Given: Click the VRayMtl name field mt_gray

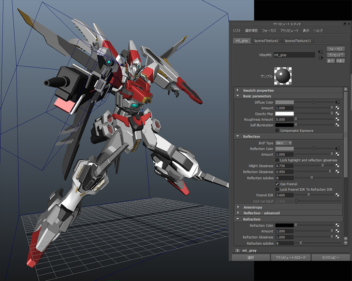Looking at the screenshot, I should (x=294, y=55).
